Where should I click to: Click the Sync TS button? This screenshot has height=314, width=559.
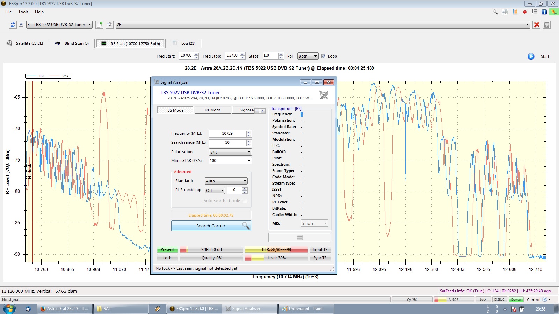click(x=320, y=258)
